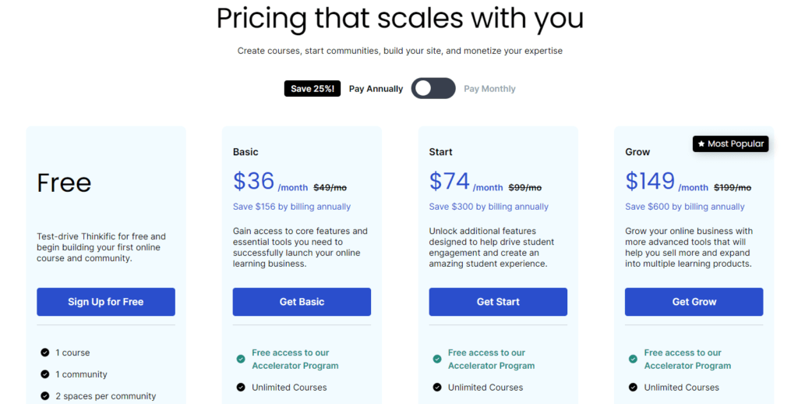This screenshot has width=798, height=404.
Task: Click checkmark beside Grow plan Unlimited Courses
Action: pyautogui.click(x=633, y=387)
